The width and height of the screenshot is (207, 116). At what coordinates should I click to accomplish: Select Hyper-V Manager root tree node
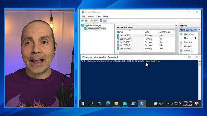tap(93, 25)
